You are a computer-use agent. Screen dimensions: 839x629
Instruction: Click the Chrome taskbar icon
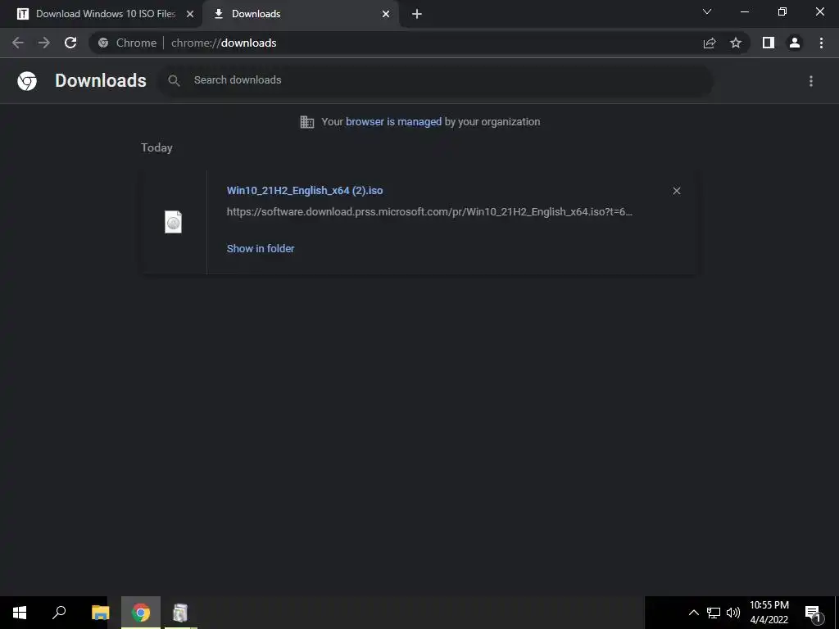141,613
